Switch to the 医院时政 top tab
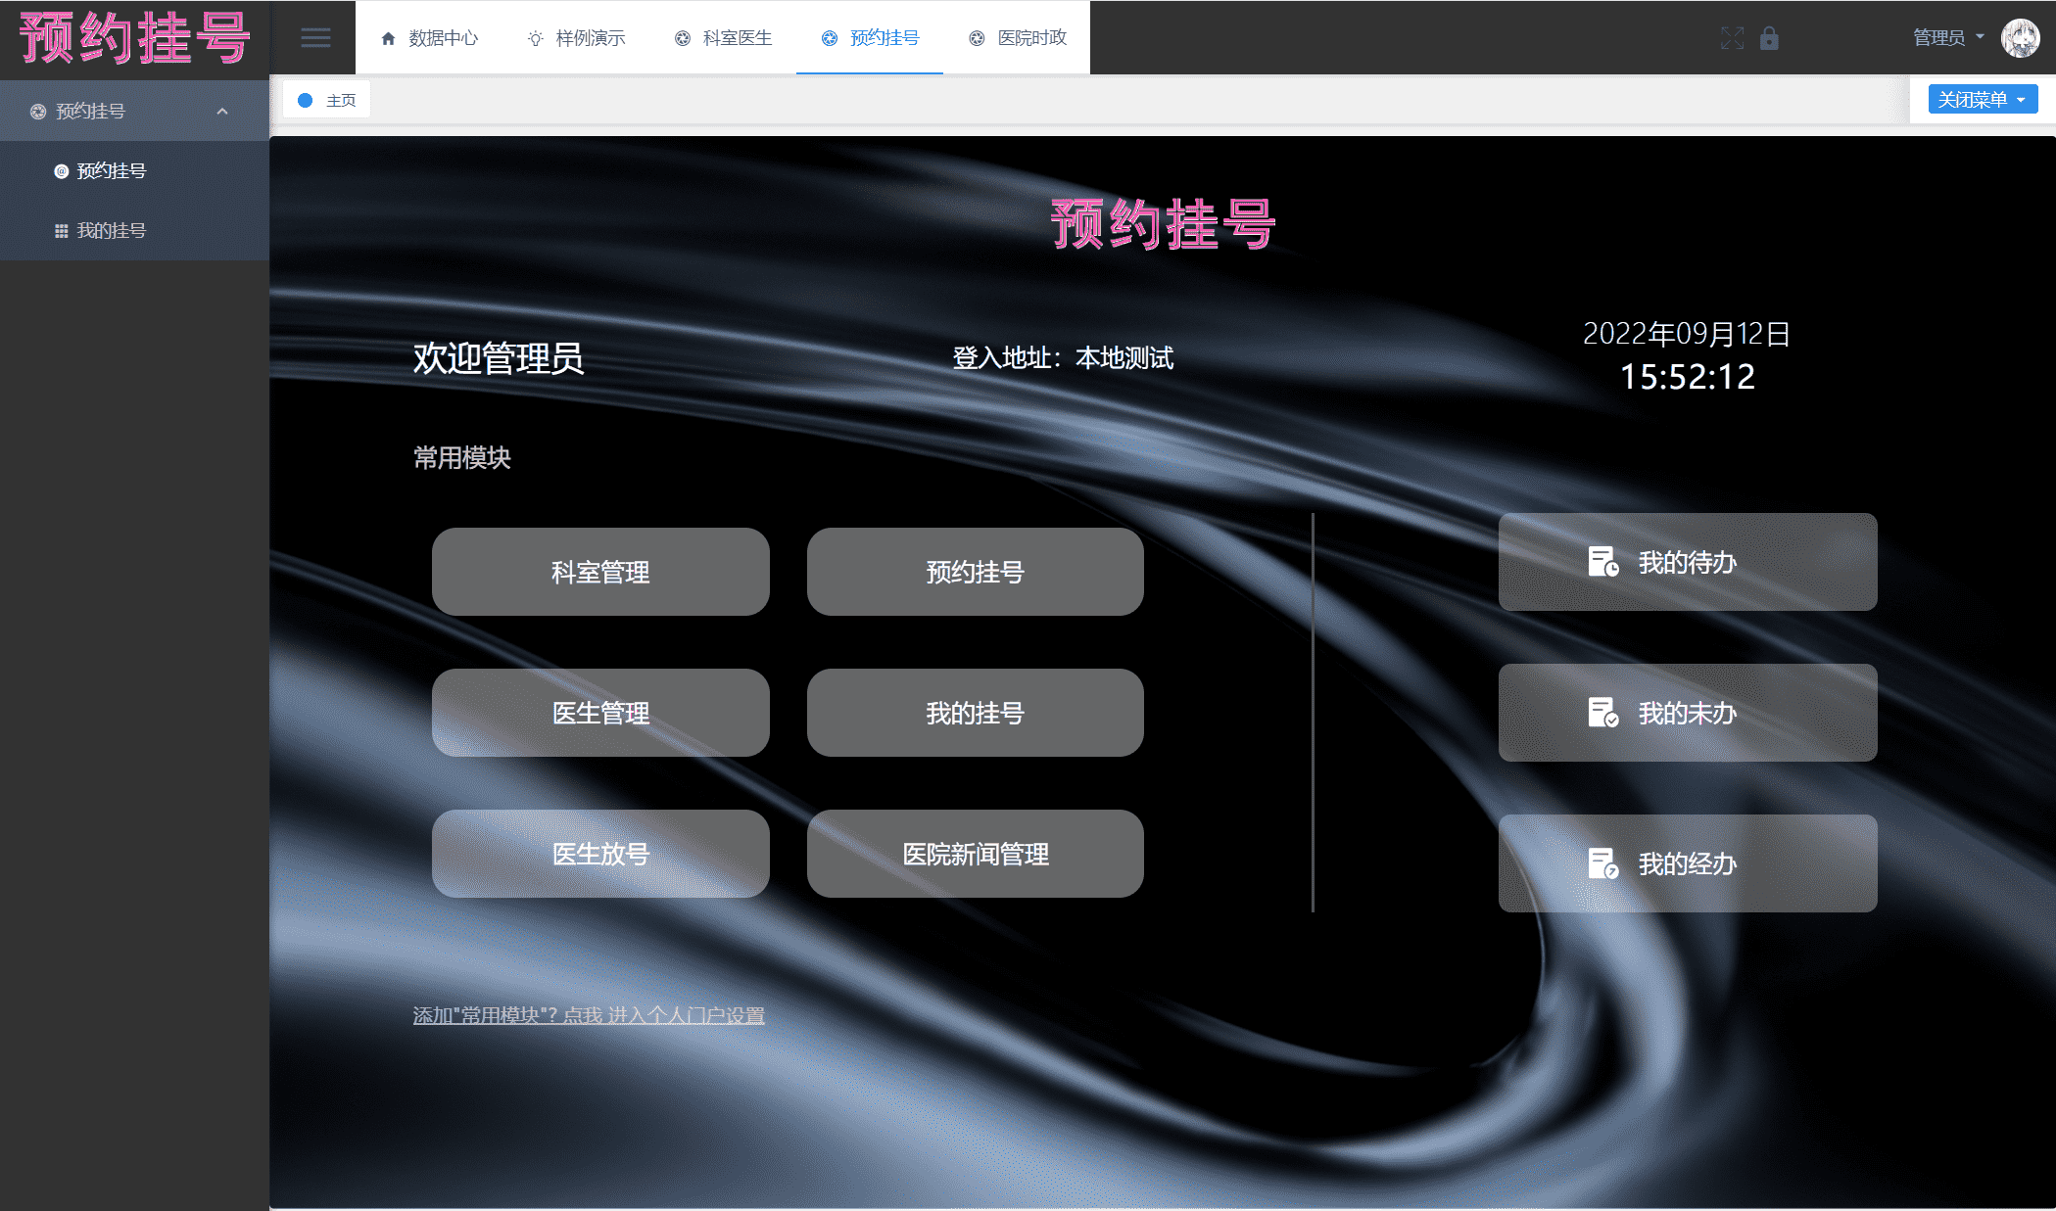This screenshot has width=2056, height=1211. pos(1017,38)
